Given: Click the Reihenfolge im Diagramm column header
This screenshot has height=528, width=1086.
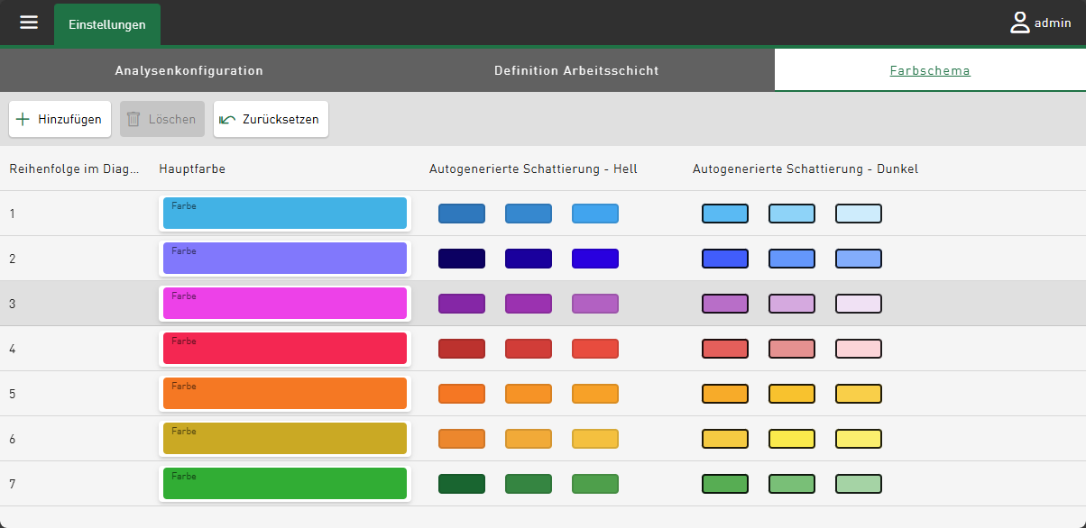Looking at the screenshot, I should pyautogui.click(x=74, y=168).
